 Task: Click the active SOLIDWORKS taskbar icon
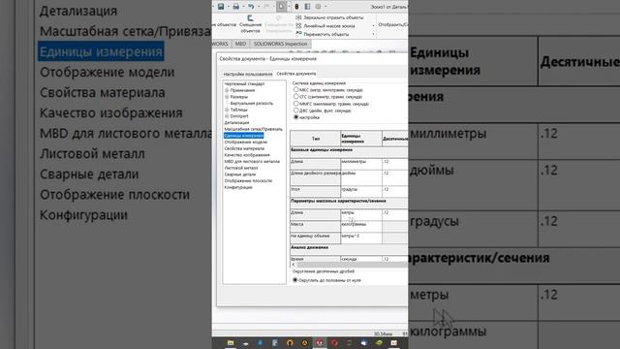(320, 342)
